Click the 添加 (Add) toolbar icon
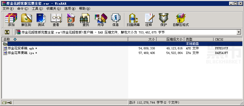Viewport: 244px width, 106px height. [11, 20]
